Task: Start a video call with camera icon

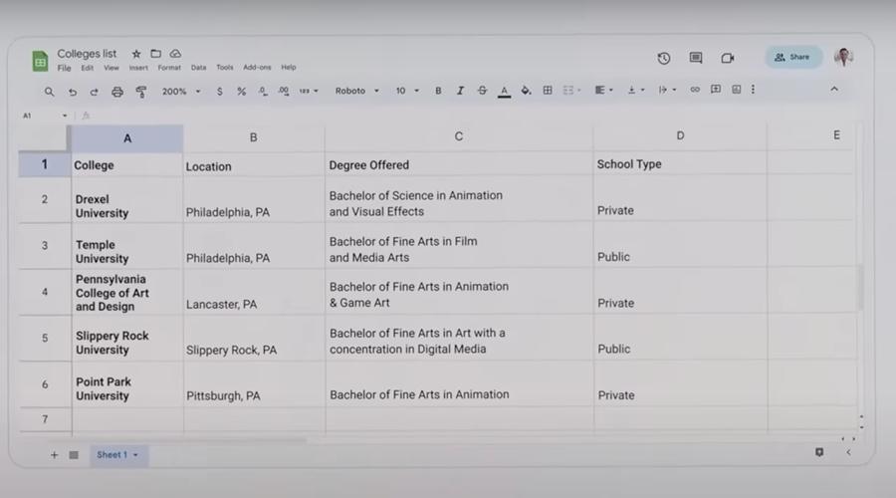Action: 728,58
